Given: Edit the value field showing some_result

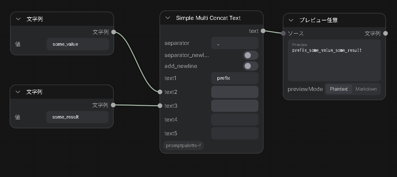Looking at the screenshot, I should (77, 117).
